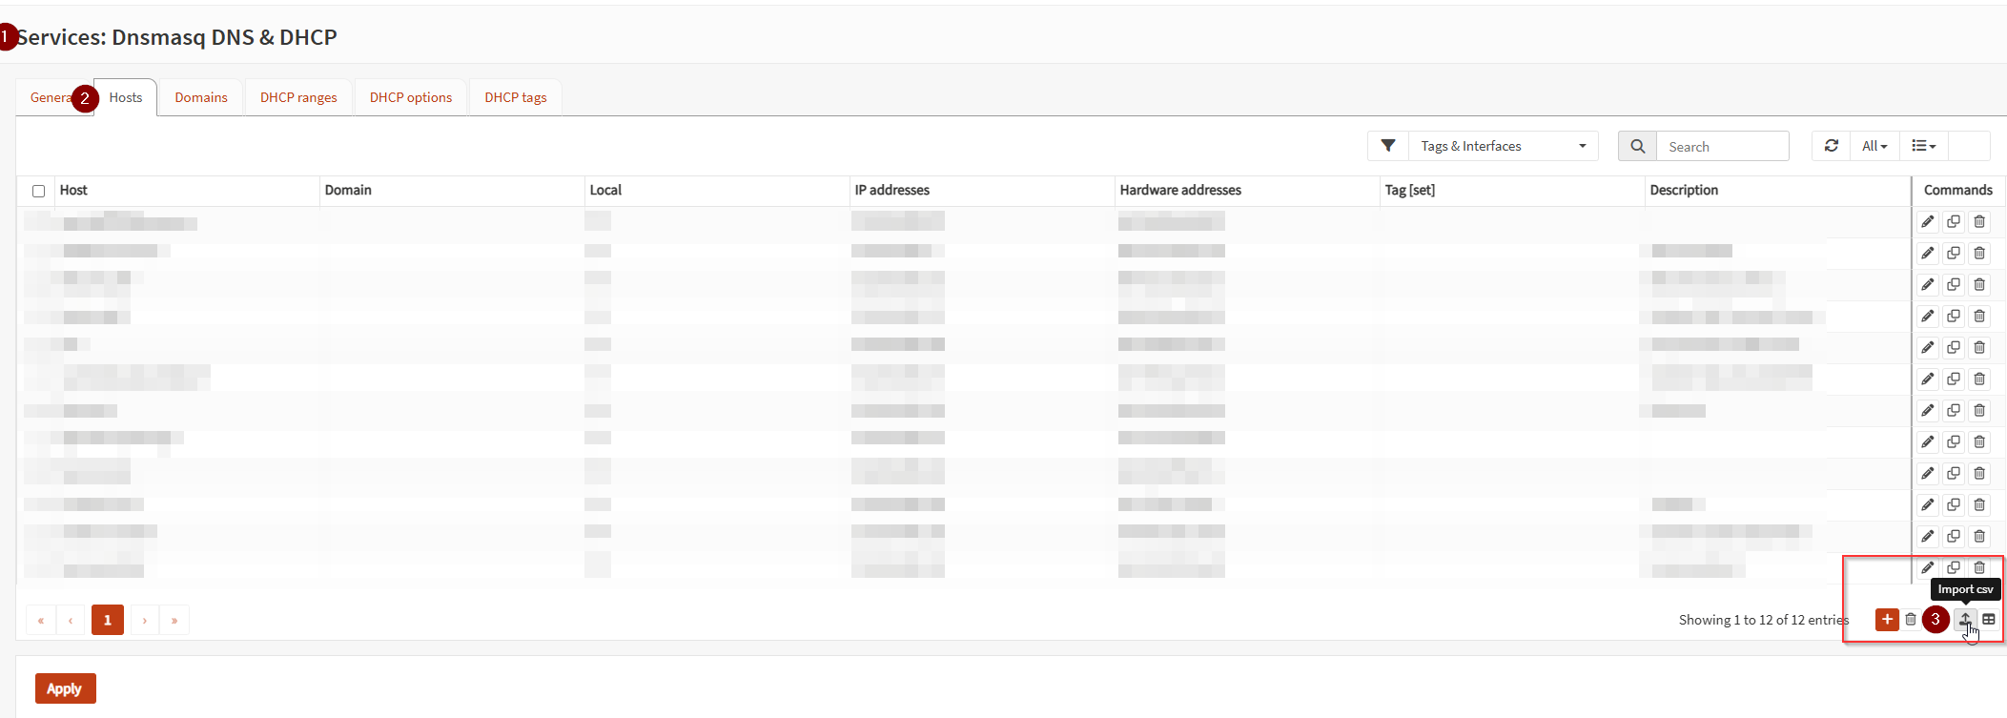Switch to the DHCP ranges tab
The image size is (2007, 718).
pyautogui.click(x=298, y=97)
